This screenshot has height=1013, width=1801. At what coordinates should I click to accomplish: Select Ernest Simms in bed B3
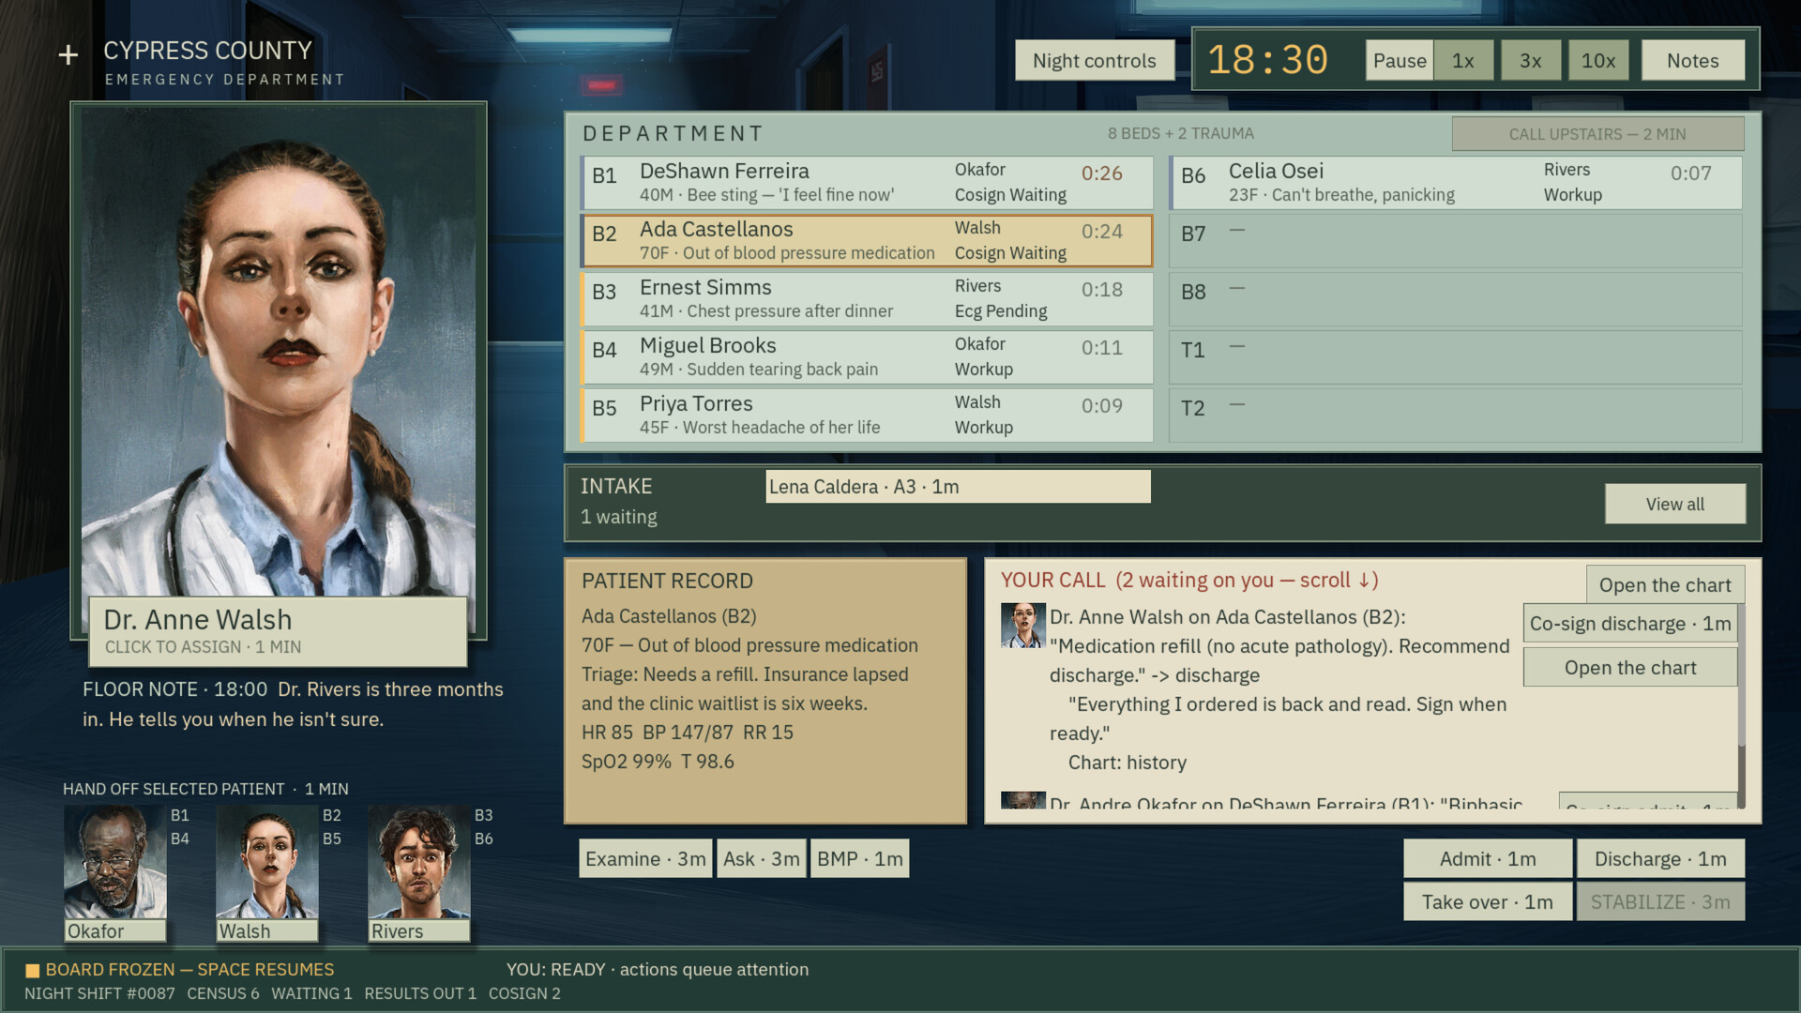click(x=867, y=299)
